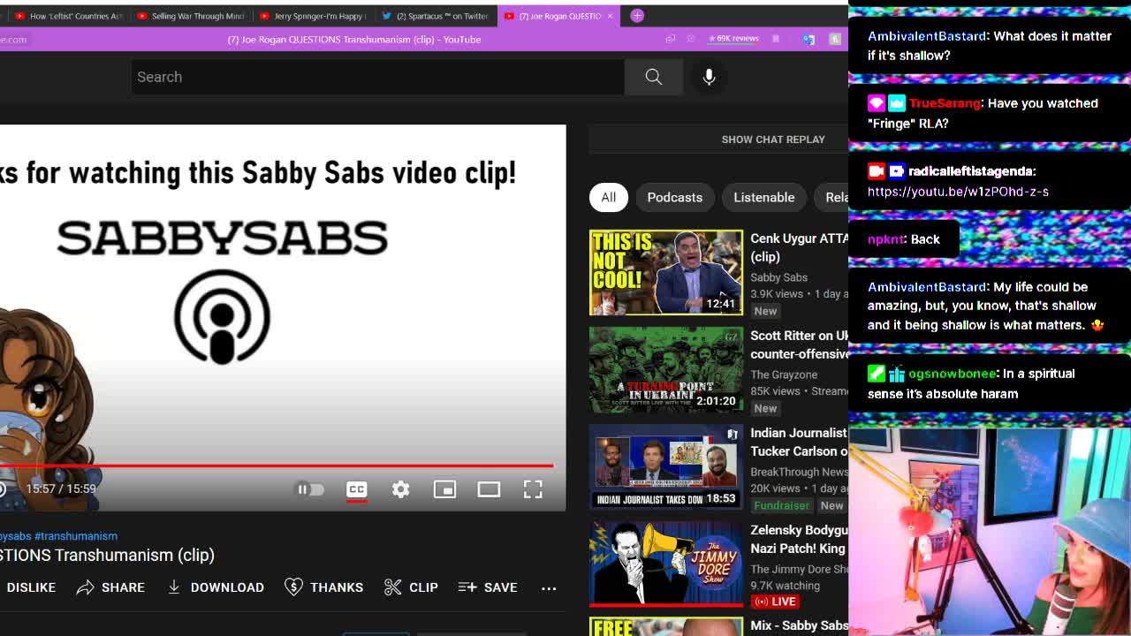Download the video

(216, 587)
